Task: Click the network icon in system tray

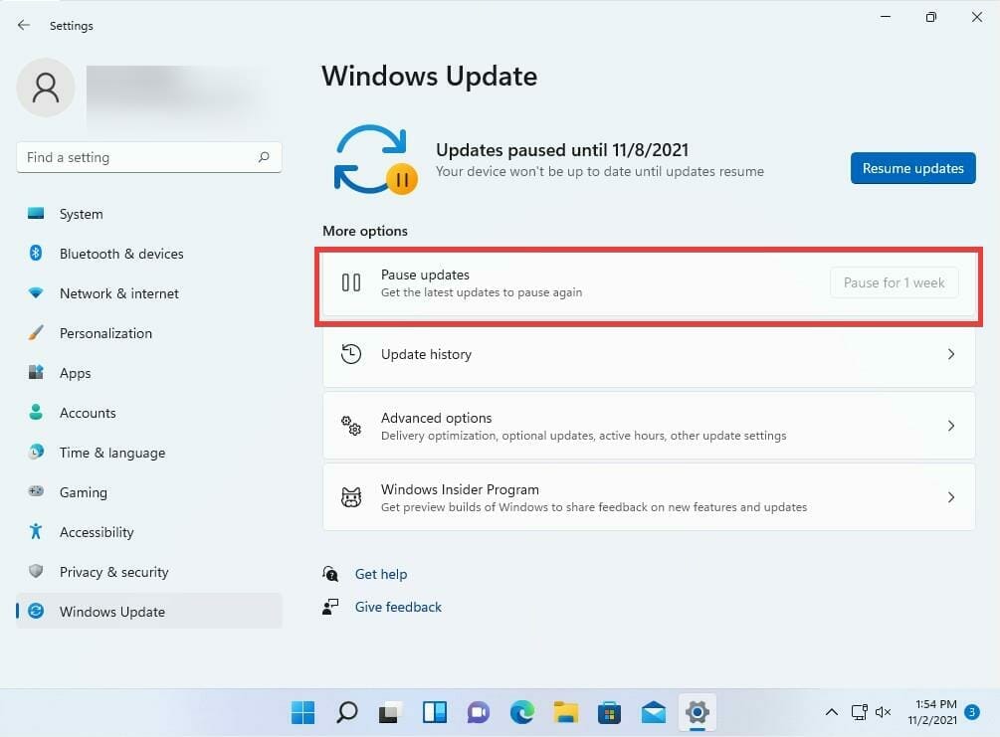Action: tap(859, 712)
